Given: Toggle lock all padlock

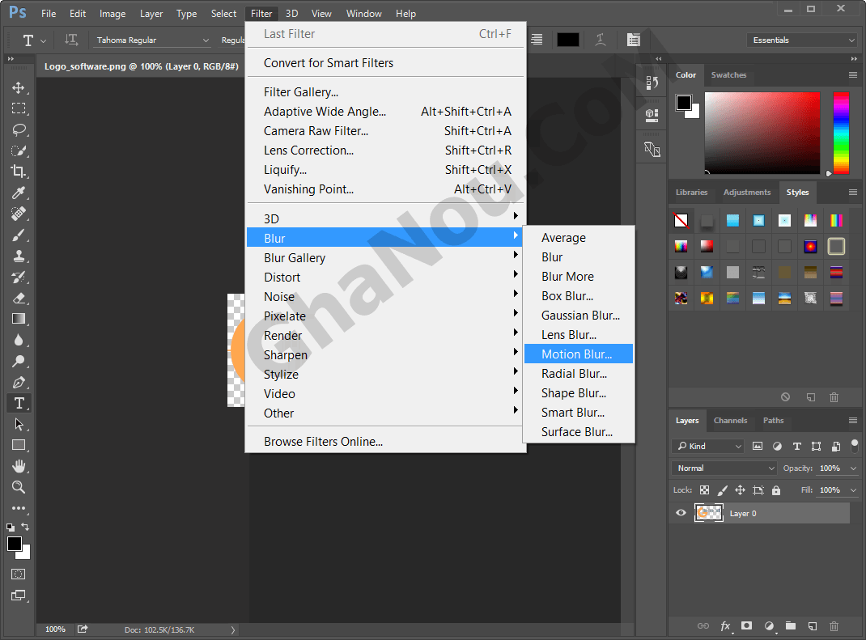Looking at the screenshot, I should pos(776,490).
